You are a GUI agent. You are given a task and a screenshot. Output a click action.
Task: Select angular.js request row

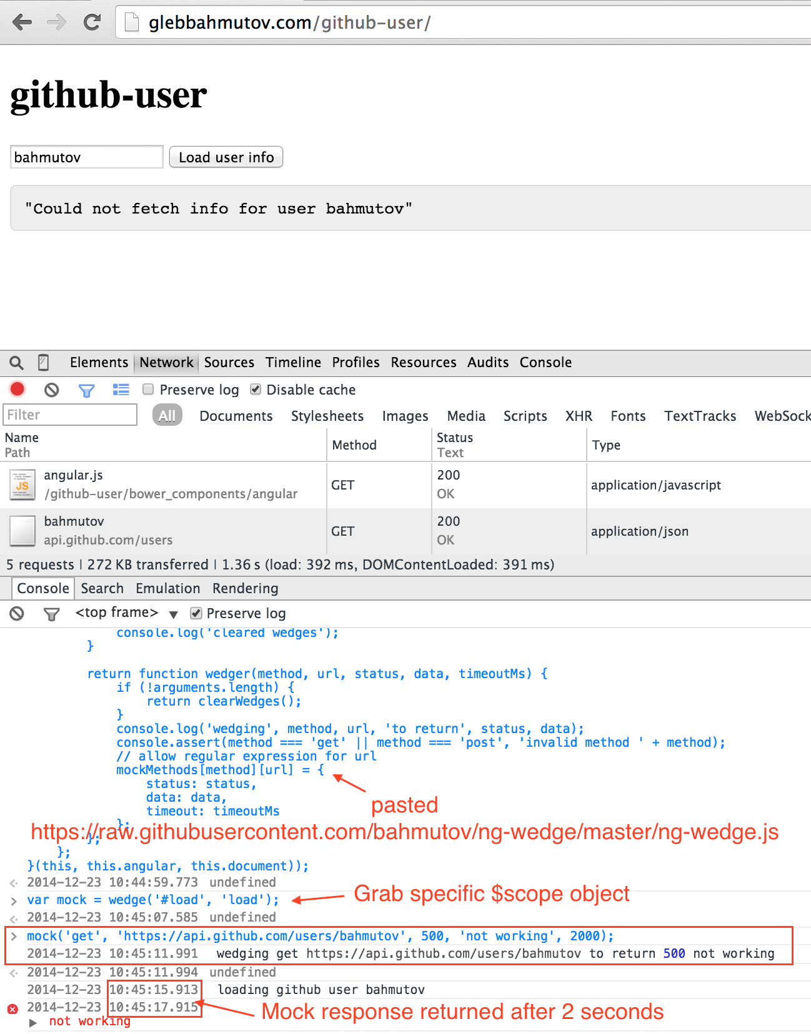(x=406, y=485)
